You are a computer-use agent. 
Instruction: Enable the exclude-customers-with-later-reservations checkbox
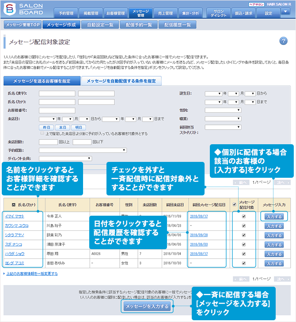[x=42, y=133]
